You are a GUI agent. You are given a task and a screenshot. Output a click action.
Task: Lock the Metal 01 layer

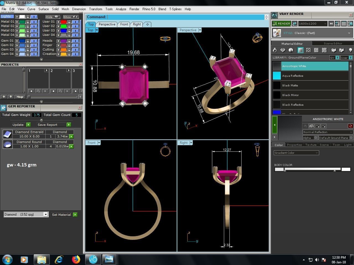[x=28, y=22]
